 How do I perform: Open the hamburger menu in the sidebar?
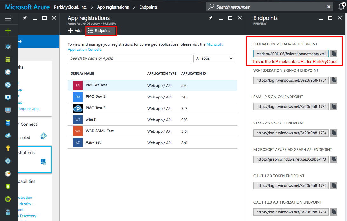point(8,19)
